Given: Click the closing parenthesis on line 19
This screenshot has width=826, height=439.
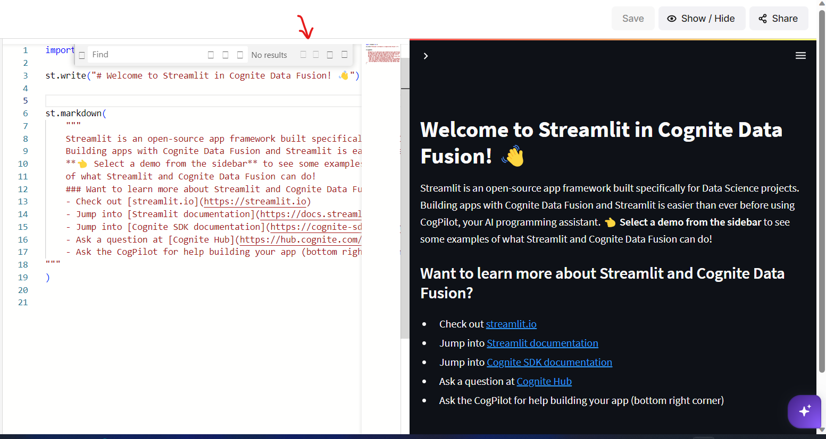Looking at the screenshot, I should [x=48, y=278].
